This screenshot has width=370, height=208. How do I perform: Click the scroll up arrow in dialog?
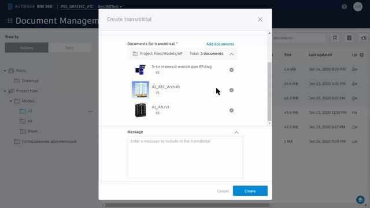[x=269, y=33]
